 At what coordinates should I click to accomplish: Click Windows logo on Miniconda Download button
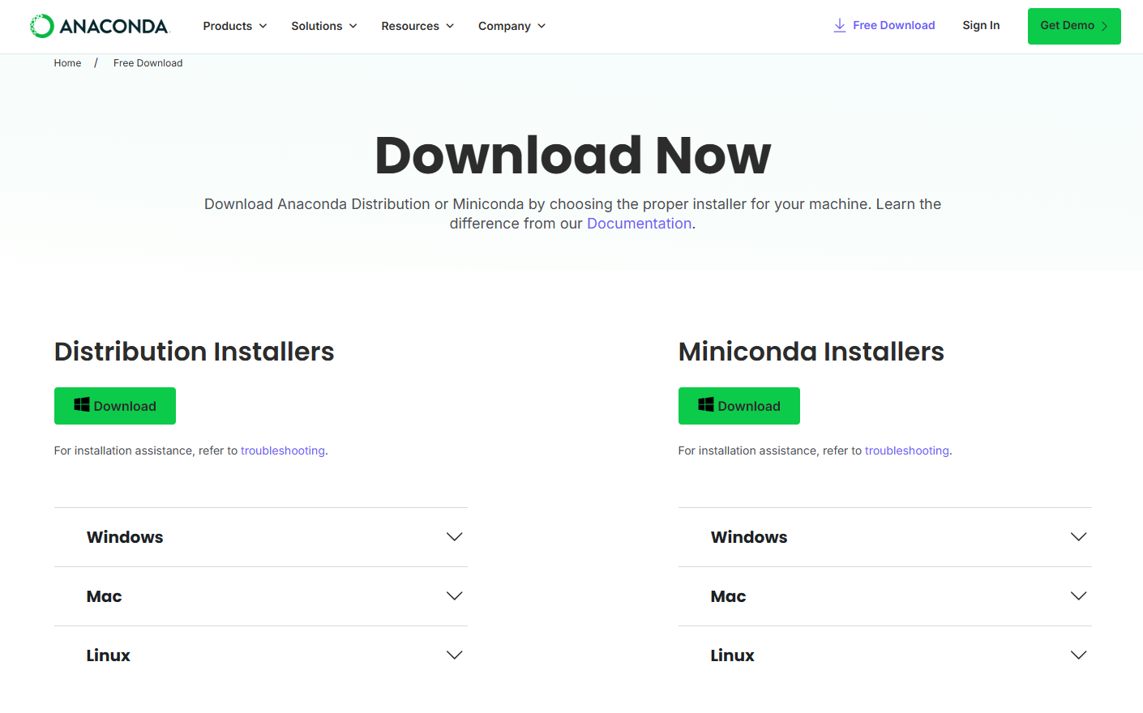pos(706,405)
